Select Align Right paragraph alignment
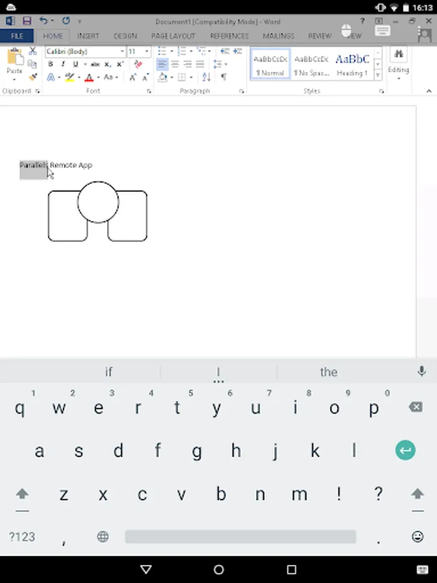 [187, 64]
